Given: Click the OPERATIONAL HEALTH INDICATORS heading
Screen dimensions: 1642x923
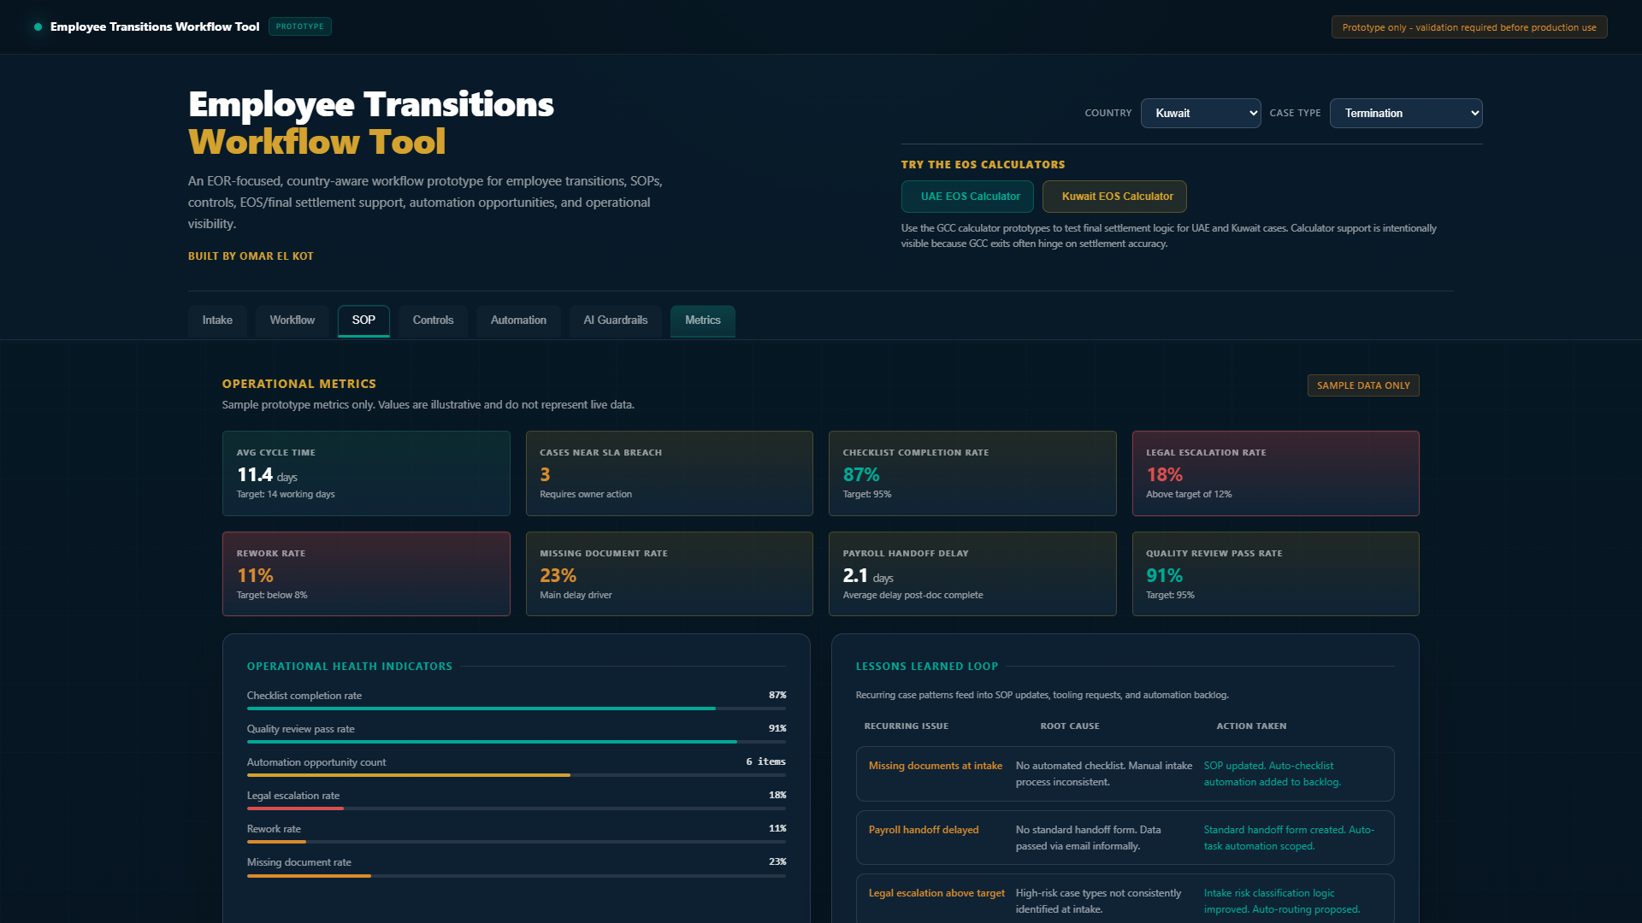Looking at the screenshot, I should click(x=350, y=667).
